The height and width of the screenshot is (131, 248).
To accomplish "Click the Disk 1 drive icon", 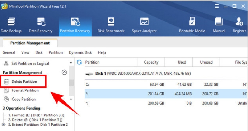I will click(89, 74).
